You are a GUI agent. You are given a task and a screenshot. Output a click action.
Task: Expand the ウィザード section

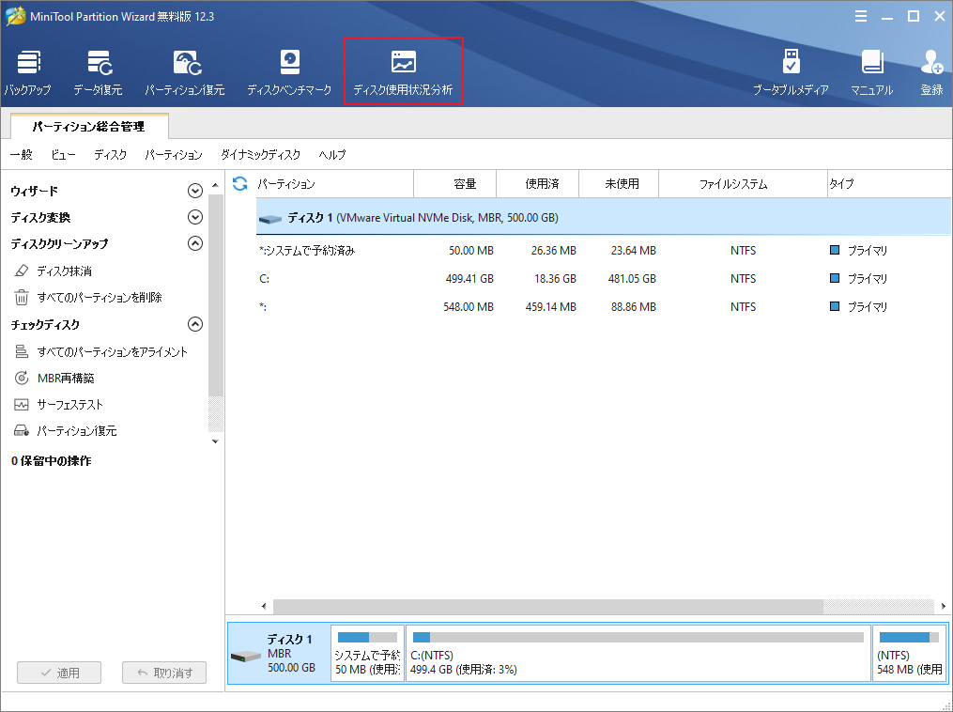[195, 191]
